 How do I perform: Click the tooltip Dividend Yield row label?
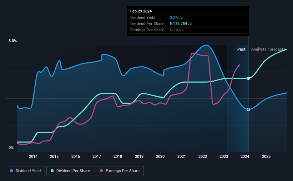(x=143, y=17)
